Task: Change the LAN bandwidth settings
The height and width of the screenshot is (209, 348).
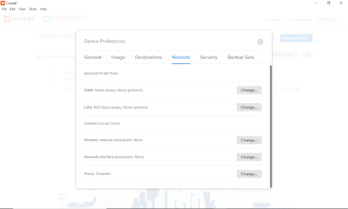Action: pyautogui.click(x=249, y=107)
